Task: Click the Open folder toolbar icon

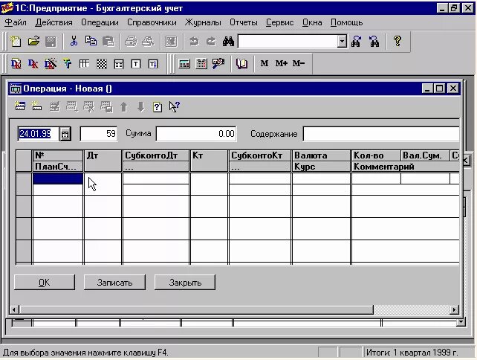Action: (33, 41)
